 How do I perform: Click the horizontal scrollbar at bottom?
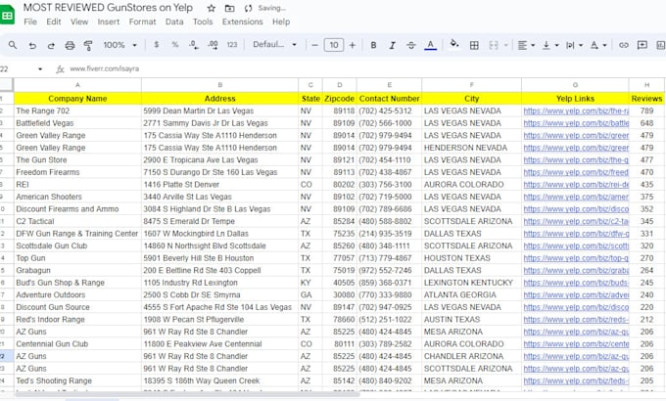pyautogui.click(x=187, y=394)
